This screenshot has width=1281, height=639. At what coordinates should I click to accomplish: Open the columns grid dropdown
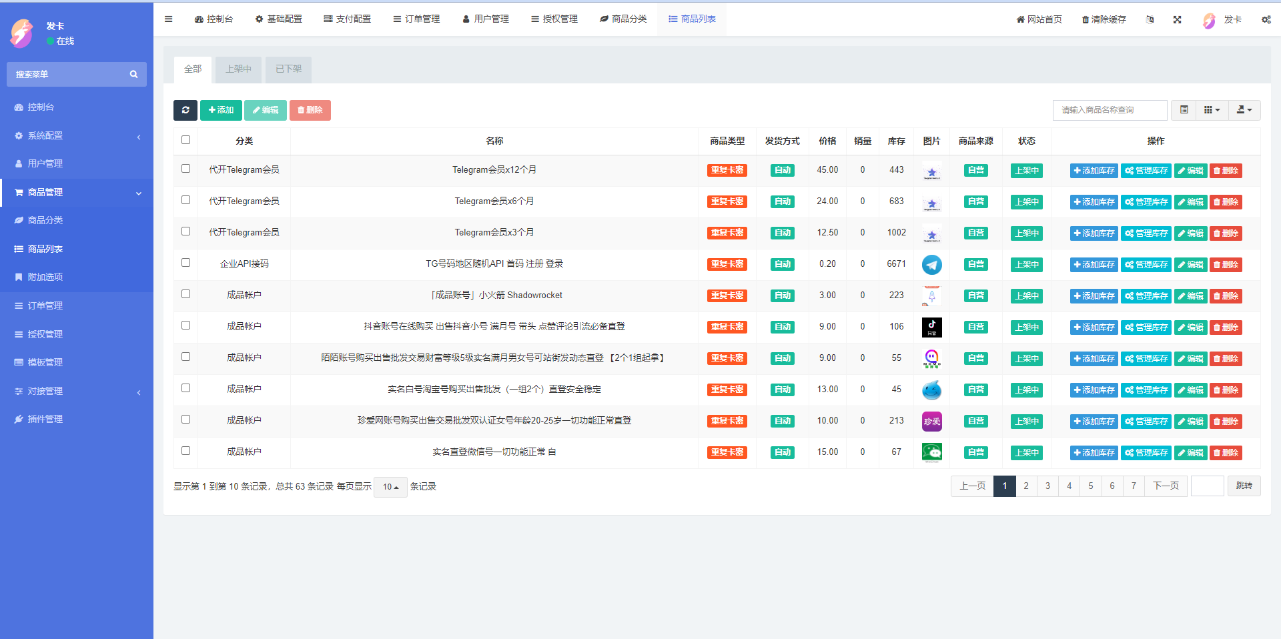1212,110
